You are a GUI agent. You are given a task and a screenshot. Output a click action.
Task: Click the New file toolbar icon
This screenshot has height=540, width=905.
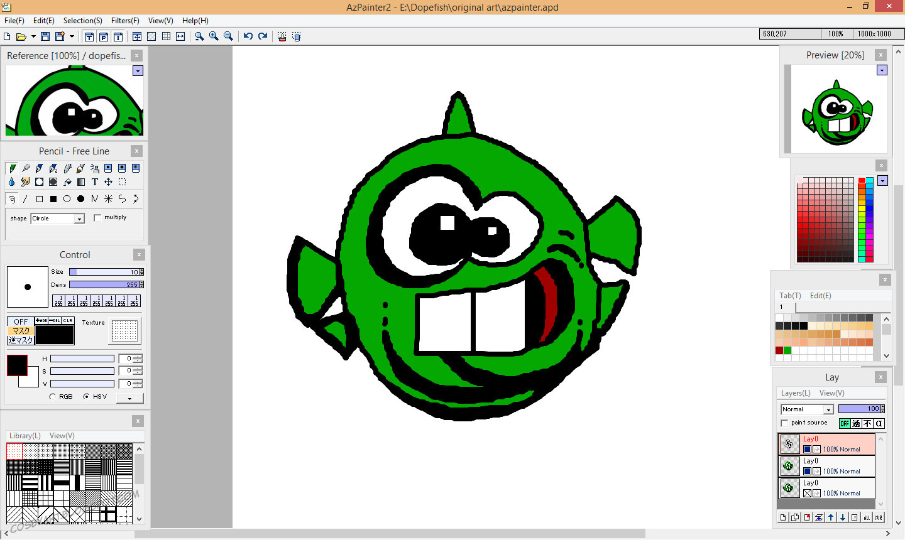click(x=7, y=36)
